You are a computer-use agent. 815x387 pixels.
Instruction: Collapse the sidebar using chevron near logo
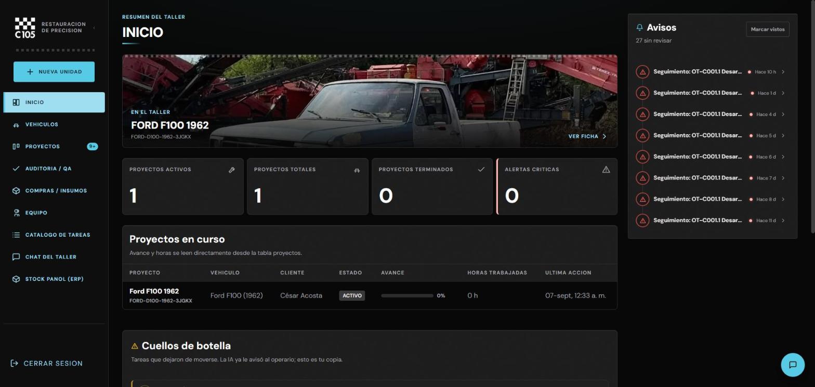pyautogui.click(x=94, y=28)
